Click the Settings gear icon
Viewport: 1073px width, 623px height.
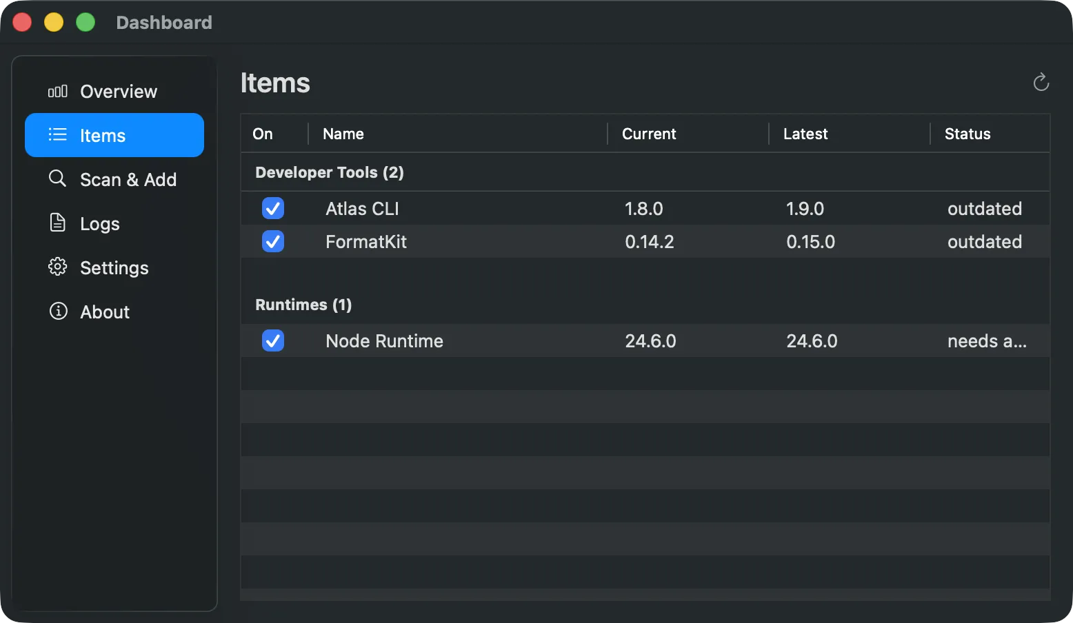coord(58,267)
